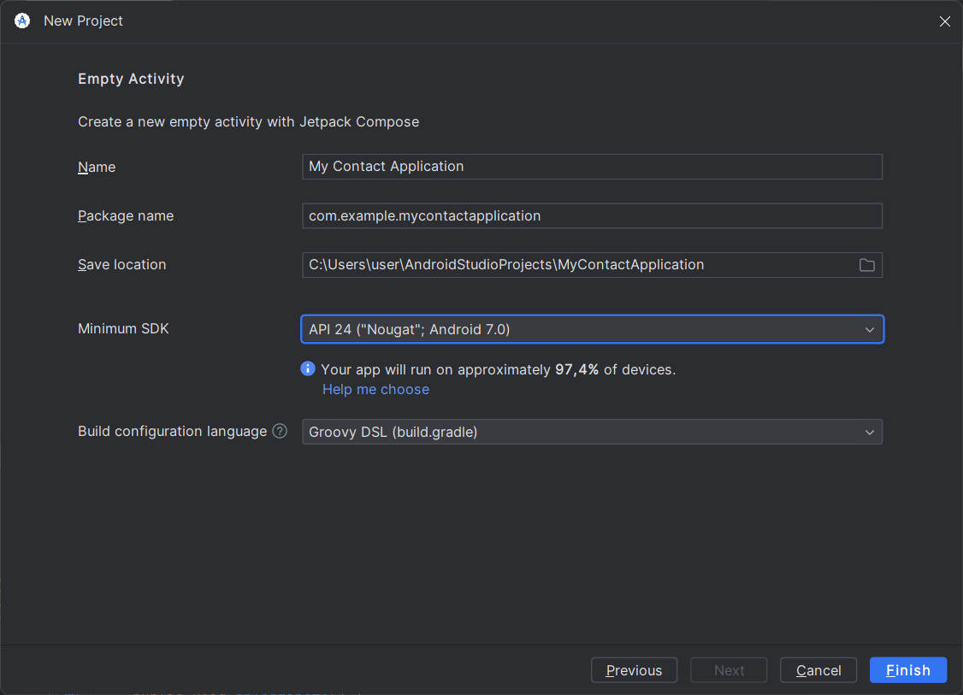Cancel the new project wizard
963x695 pixels.
(818, 670)
